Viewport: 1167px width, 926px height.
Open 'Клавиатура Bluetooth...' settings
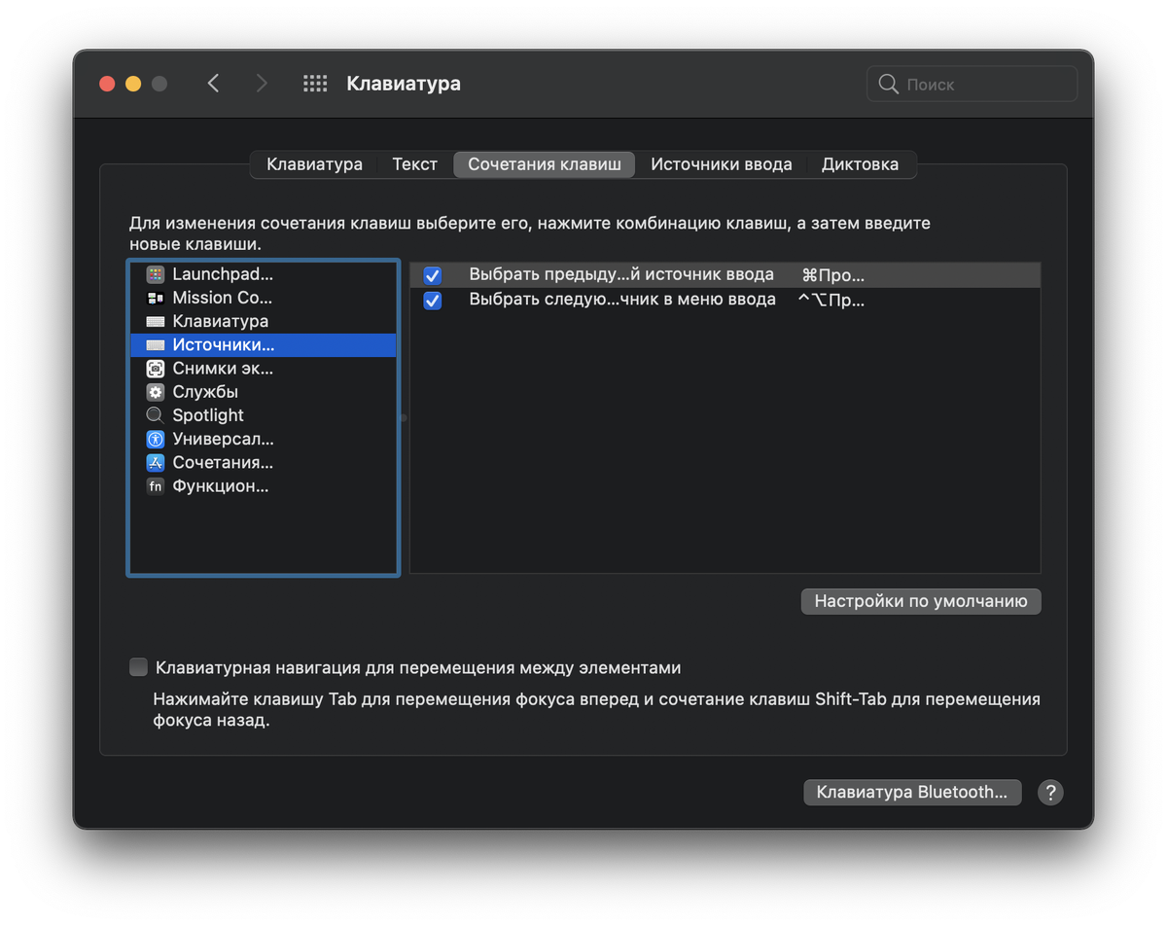911,792
